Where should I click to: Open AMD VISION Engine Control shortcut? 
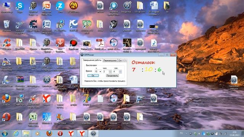(x=33, y=101)
